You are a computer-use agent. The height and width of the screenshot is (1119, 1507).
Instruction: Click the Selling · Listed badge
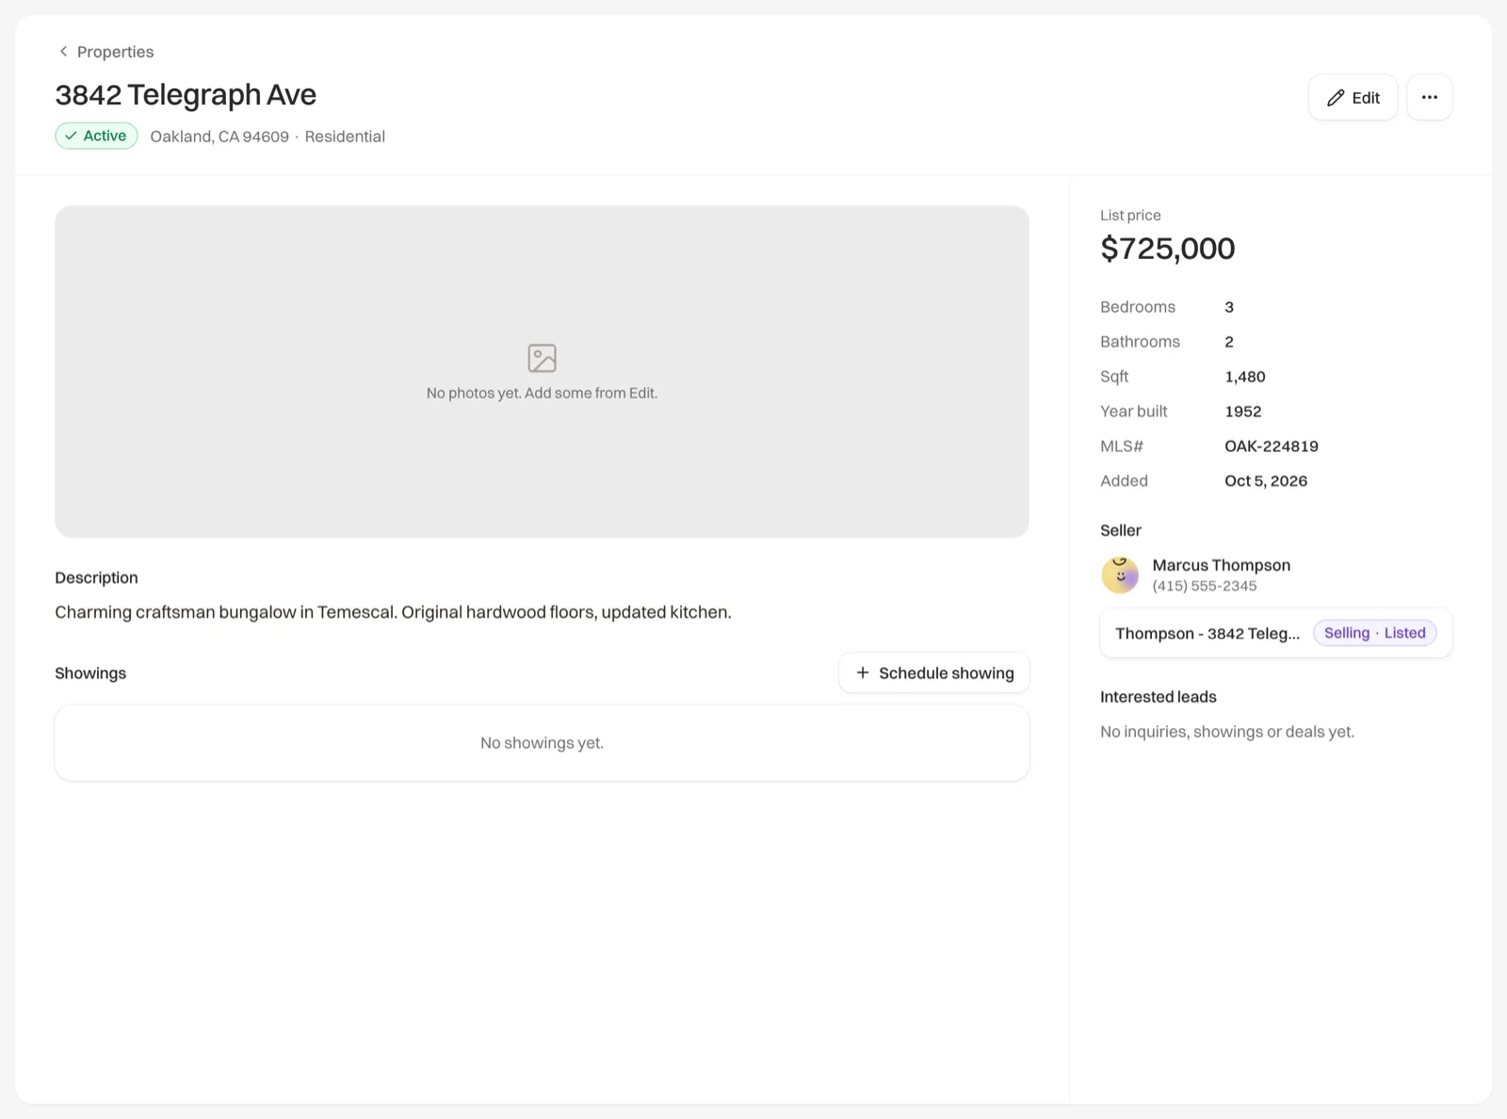point(1374,633)
